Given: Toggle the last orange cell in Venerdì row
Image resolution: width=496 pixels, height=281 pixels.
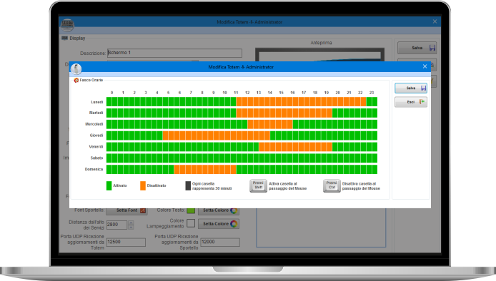Looking at the screenshot, I should [x=329, y=147].
